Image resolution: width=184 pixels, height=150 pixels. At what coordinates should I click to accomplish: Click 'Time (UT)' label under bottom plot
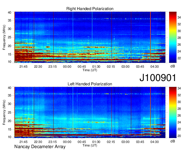90,145
